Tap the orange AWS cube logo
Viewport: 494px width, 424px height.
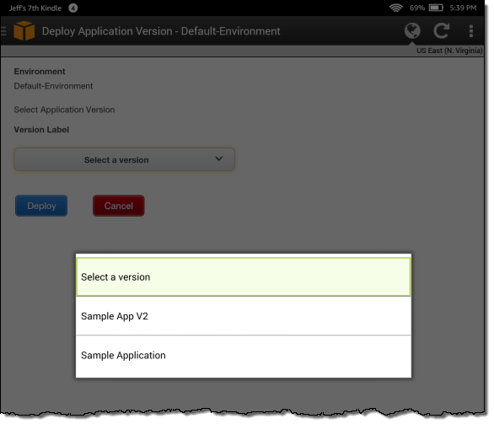[24, 31]
